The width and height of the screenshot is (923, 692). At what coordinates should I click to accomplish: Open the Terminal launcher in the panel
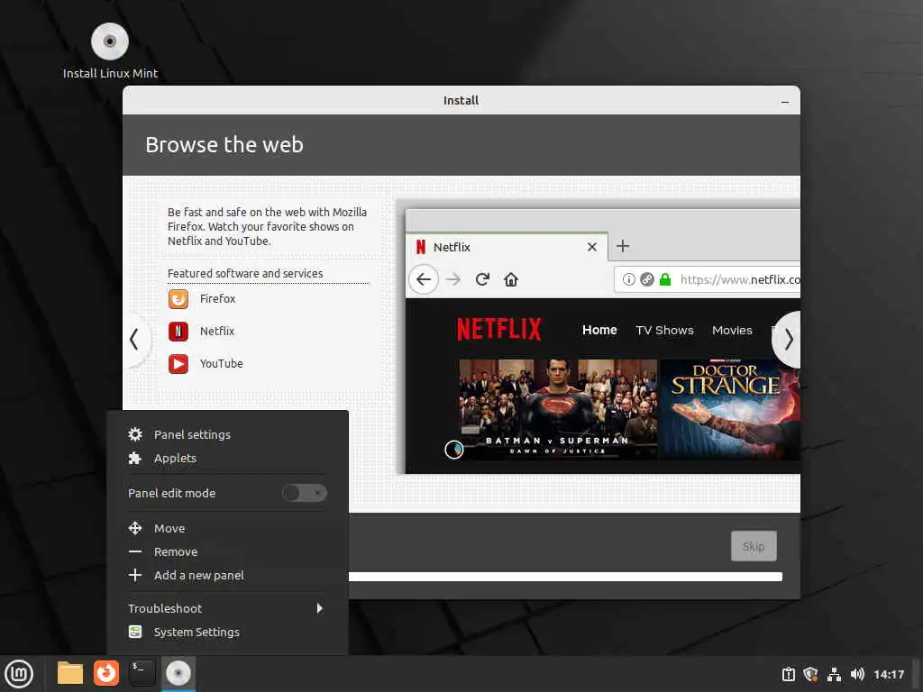click(x=142, y=673)
